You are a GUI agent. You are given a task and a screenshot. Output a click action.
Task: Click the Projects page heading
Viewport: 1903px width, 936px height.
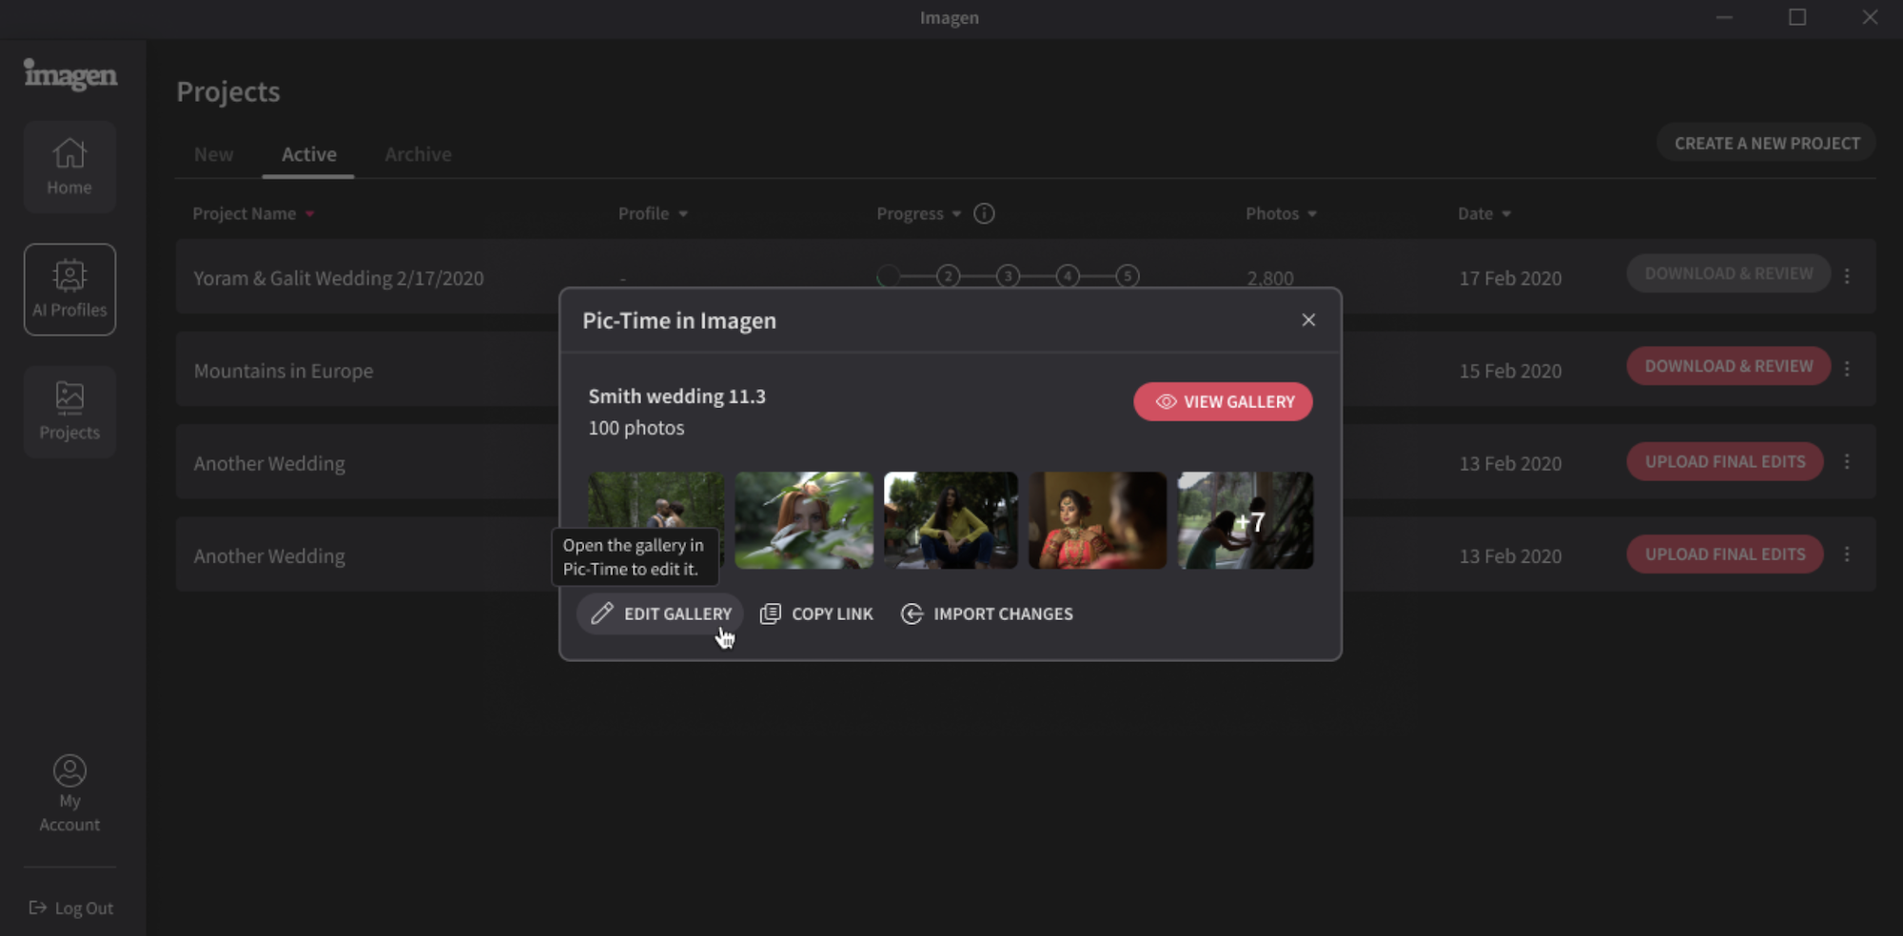click(x=228, y=91)
